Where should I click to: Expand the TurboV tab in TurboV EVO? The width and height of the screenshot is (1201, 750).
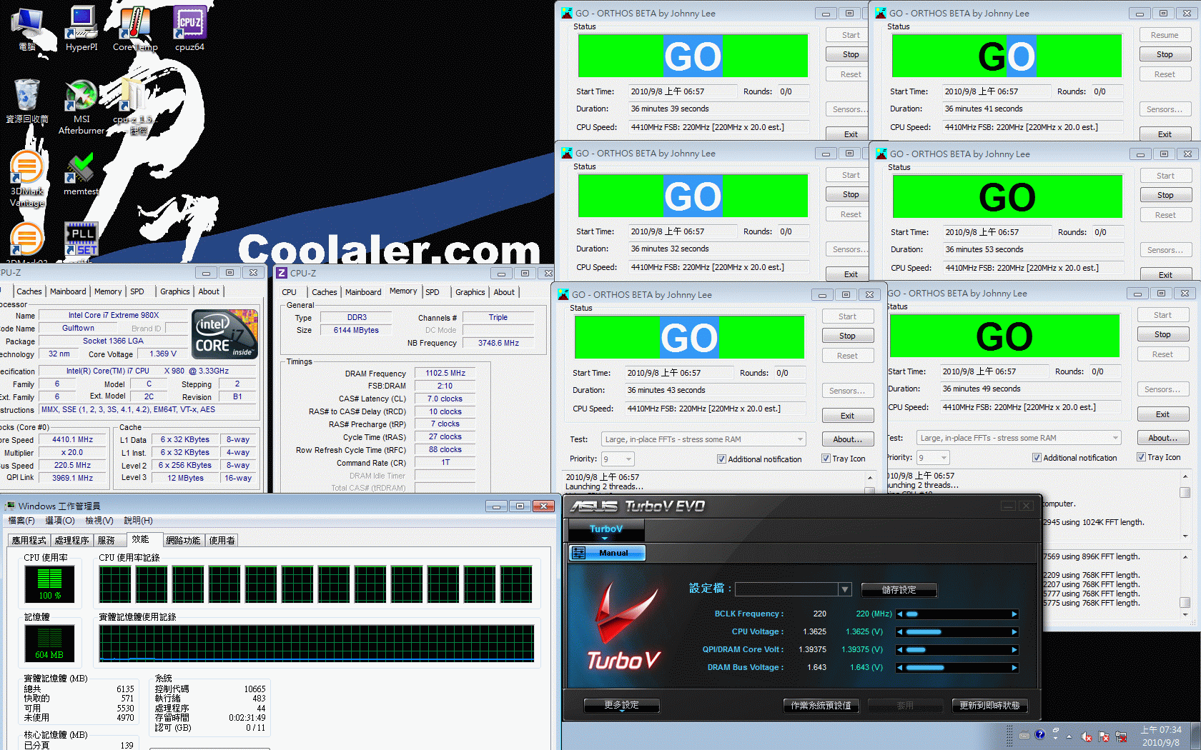tap(606, 530)
